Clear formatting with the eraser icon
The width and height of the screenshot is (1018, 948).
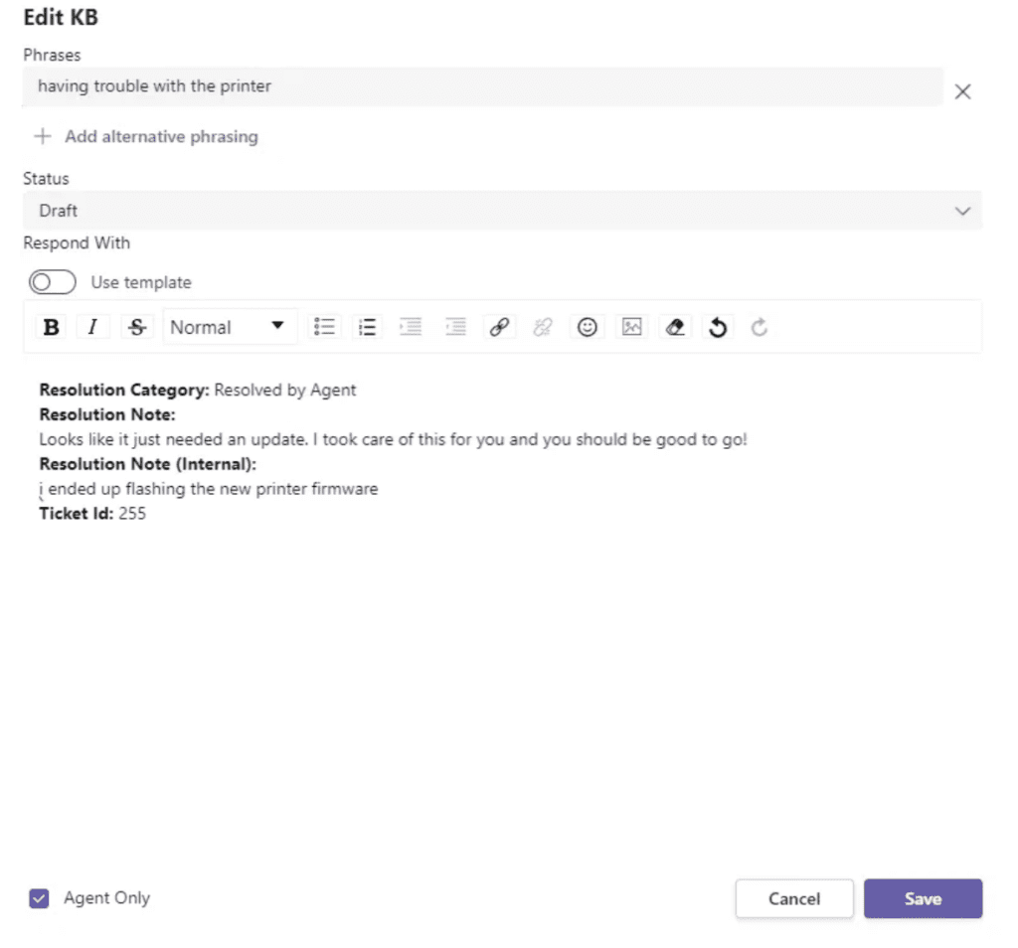point(675,327)
